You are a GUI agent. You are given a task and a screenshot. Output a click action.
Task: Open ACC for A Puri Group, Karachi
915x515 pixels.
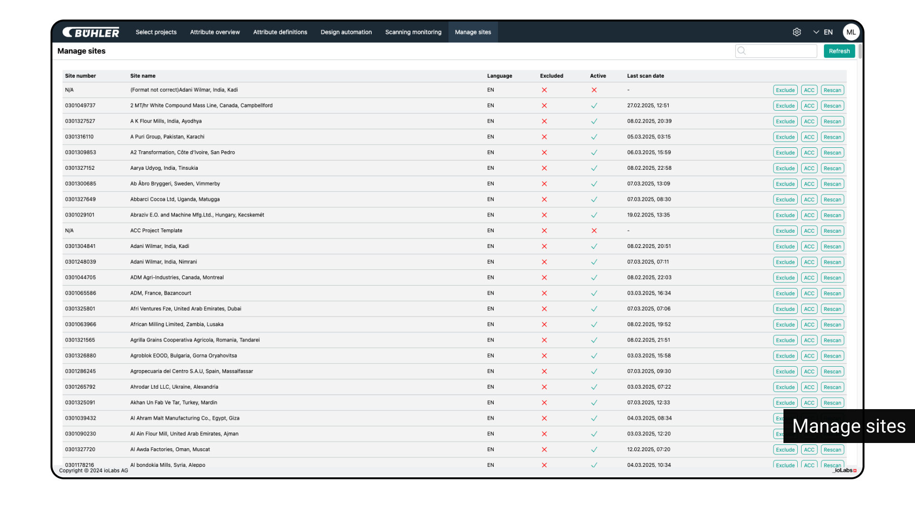[x=809, y=137]
